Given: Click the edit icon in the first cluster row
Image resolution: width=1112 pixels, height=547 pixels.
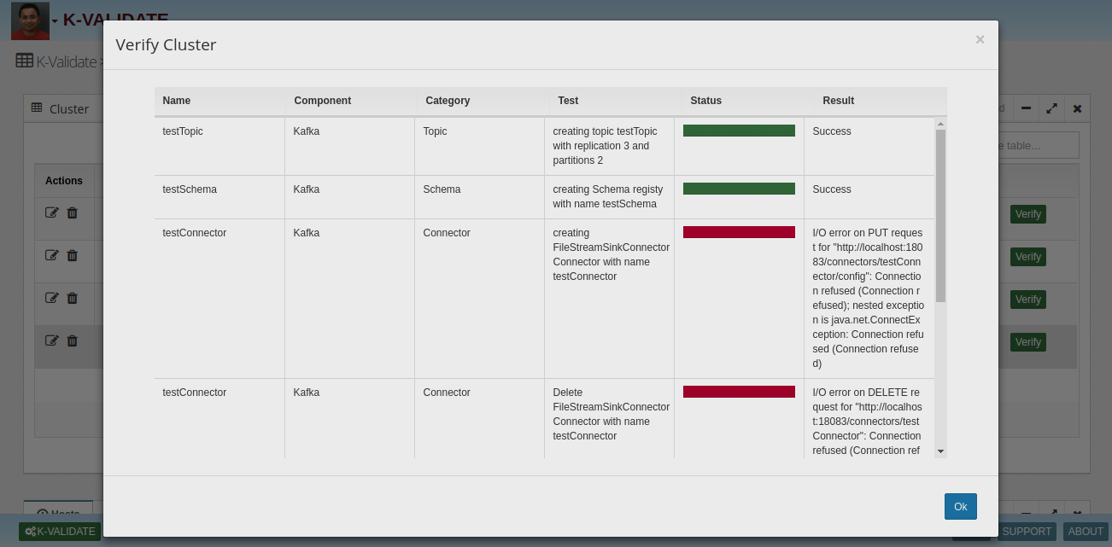Looking at the screenshot, I should (51, 212).
